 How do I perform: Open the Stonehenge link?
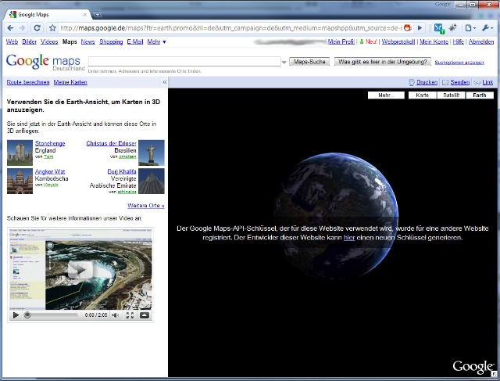click(x=50, y=144)
